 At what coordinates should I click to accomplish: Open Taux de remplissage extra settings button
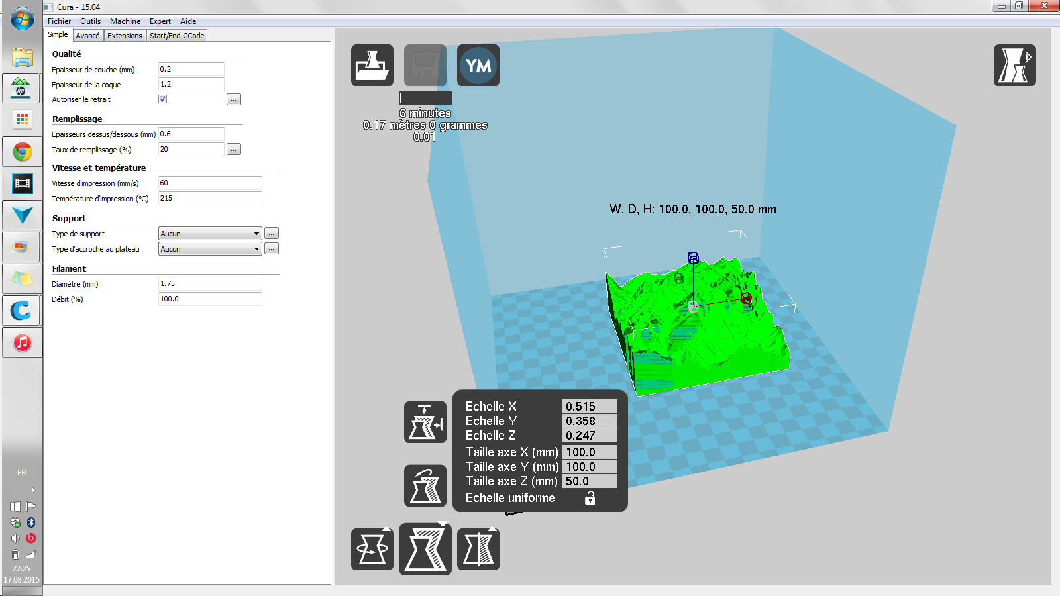[x=233, y=150]
